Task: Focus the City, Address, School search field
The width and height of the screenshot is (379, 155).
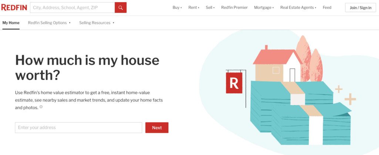Action: tap(73, 7)
